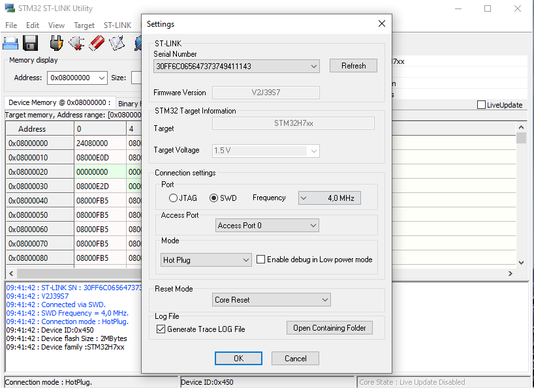Click the Open file toolbar icon
Image resolution: width=534 pixels, height=388 pixels.
pyautogui.click(x=10, y=44)
